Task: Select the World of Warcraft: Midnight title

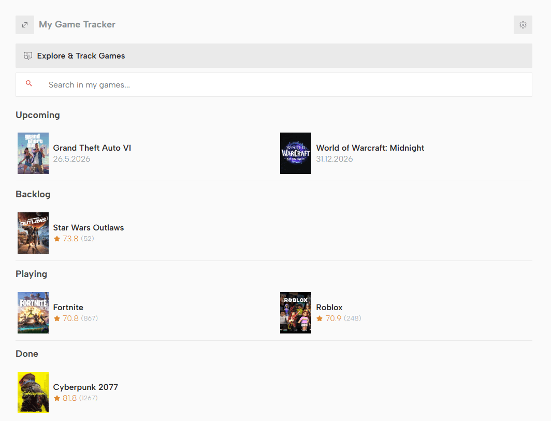Action: pyautogui.click(x=370, y=148)
